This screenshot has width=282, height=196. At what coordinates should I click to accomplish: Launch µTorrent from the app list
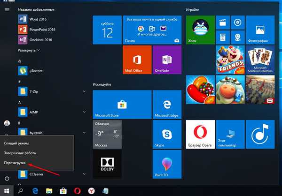tap(30, 71)
